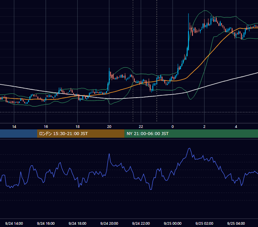258x227 pixels.
Task: Click the 2 hour axis label
Action: pos(205,127)
